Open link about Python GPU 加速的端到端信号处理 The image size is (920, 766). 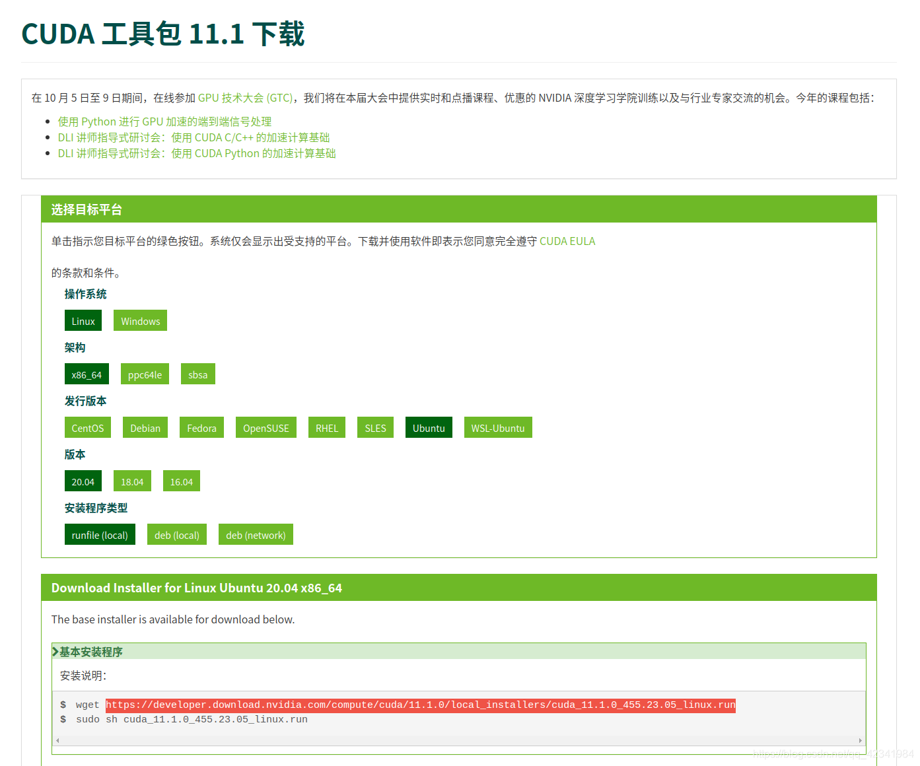pos(164,122)
